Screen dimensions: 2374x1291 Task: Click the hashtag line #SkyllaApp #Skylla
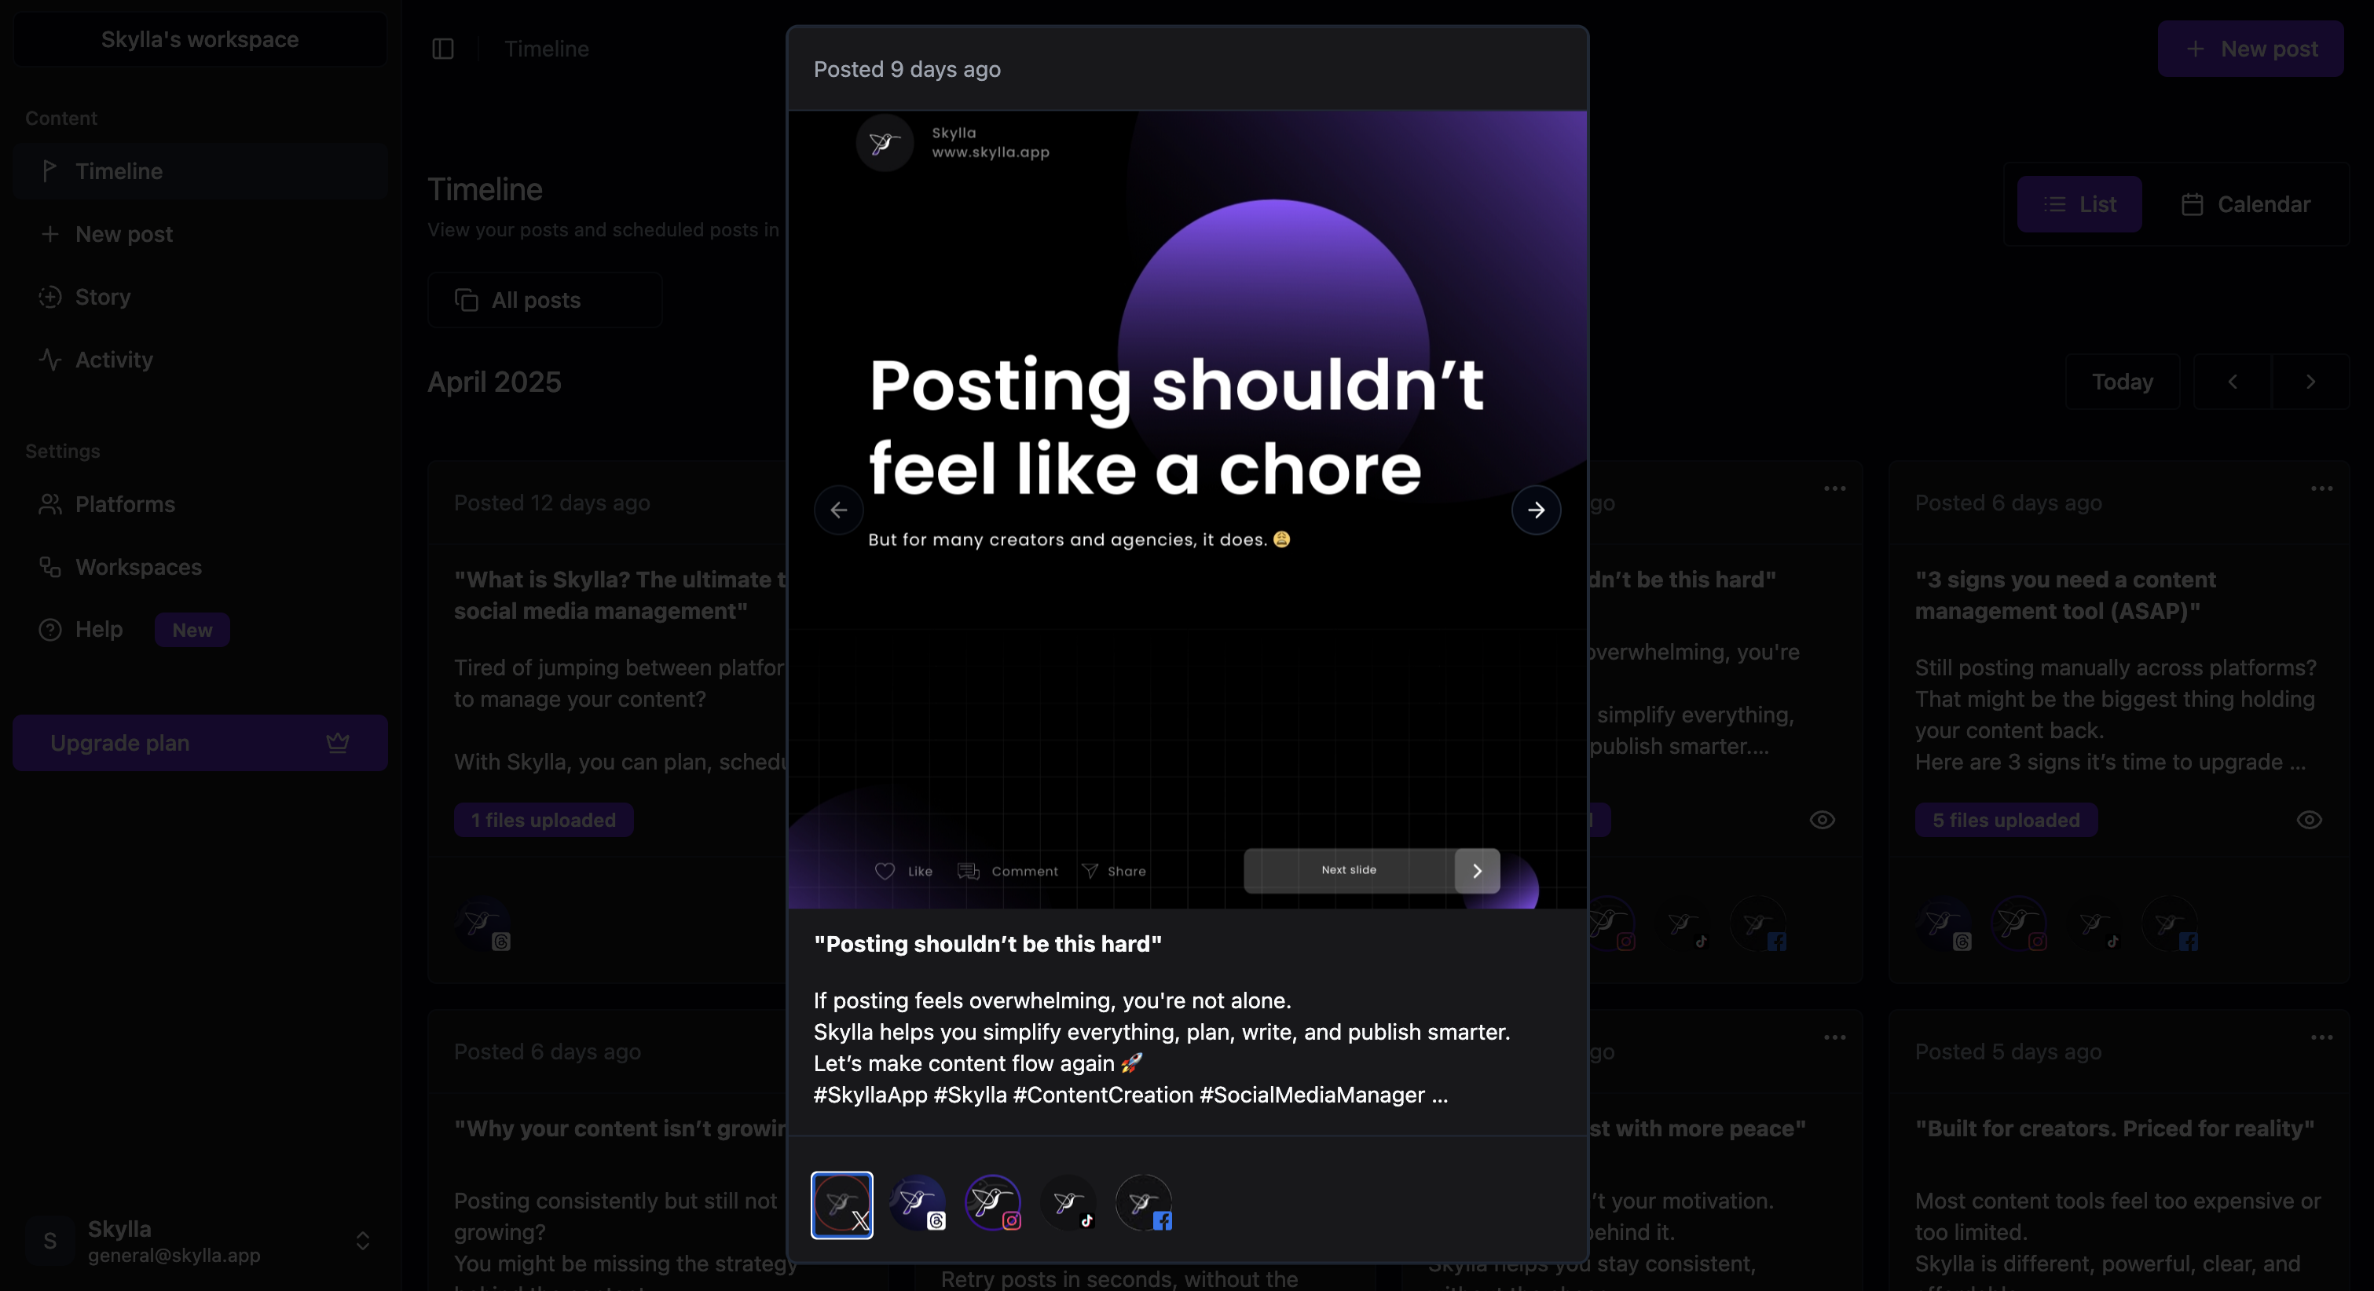tap(1130, 1095)
